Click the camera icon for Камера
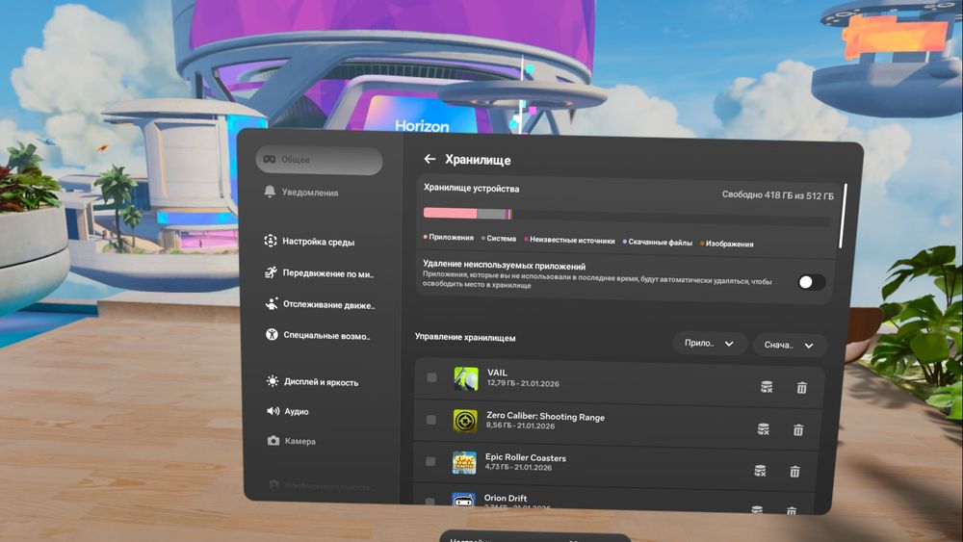This screenshot has height=542, width=963. pos(273,440)
